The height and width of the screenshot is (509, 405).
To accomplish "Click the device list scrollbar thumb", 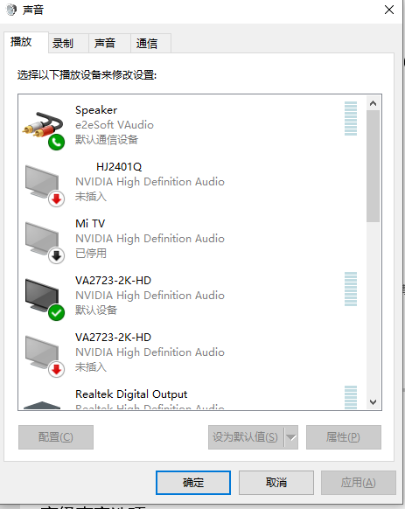I will click(373, 166).
